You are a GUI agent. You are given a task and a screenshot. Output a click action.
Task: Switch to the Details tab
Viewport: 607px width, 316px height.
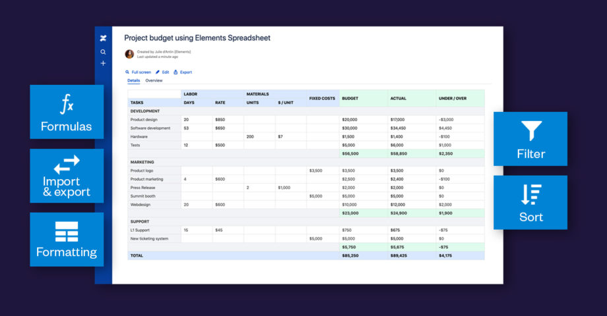click(x=133, y=80)
